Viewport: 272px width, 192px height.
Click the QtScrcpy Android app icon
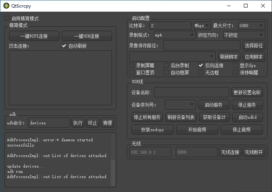(x=6, y=6)
